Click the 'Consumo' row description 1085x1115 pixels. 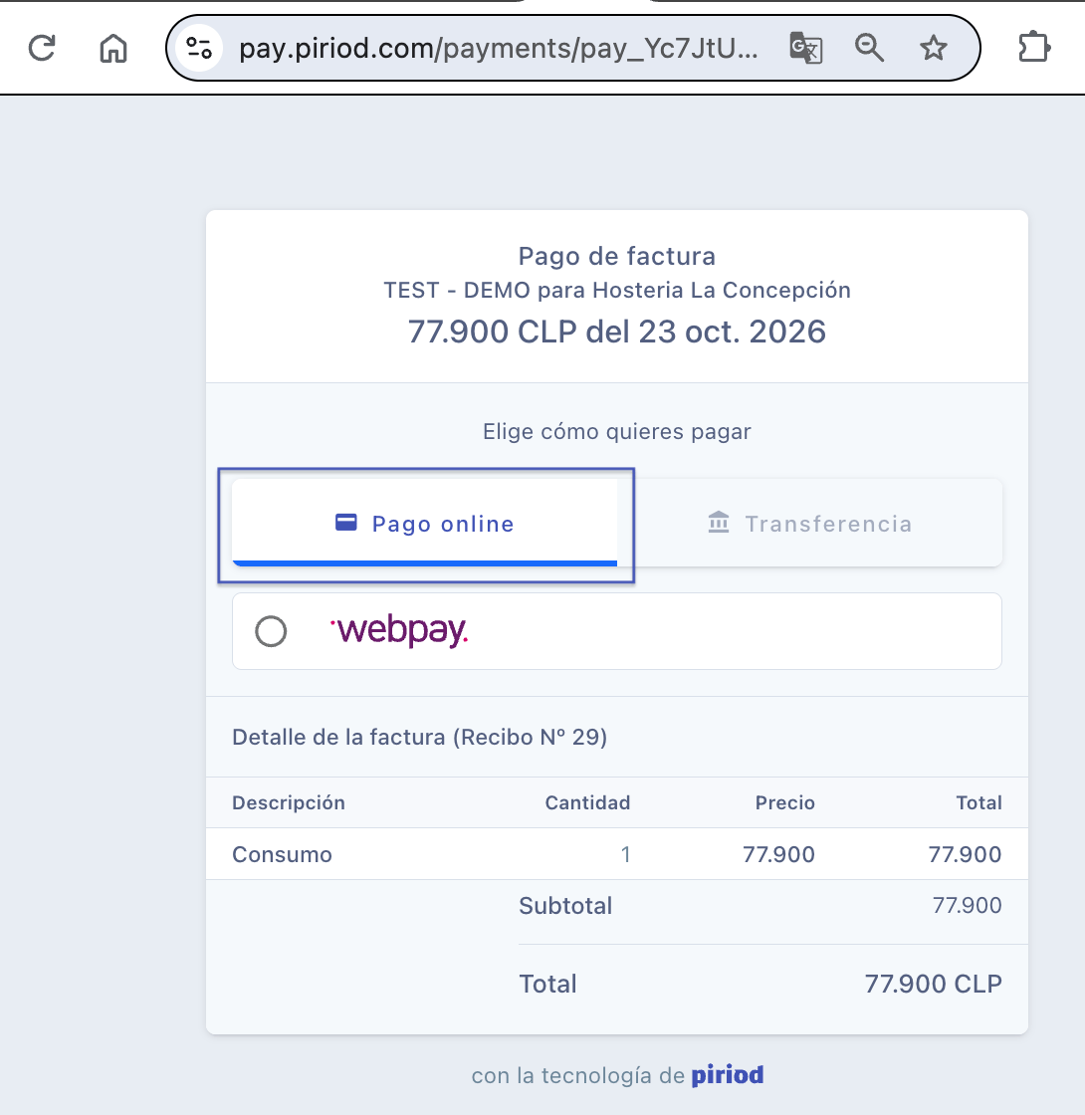283,854
